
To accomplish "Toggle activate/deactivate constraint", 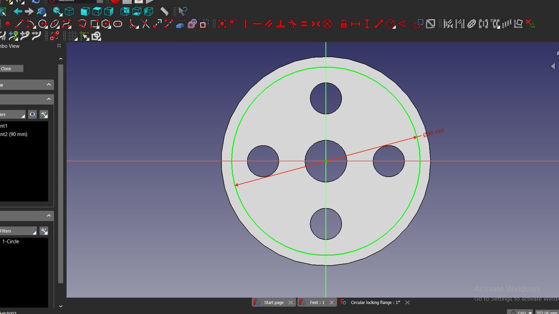I will pyautogui.click(x=430, y=24).
